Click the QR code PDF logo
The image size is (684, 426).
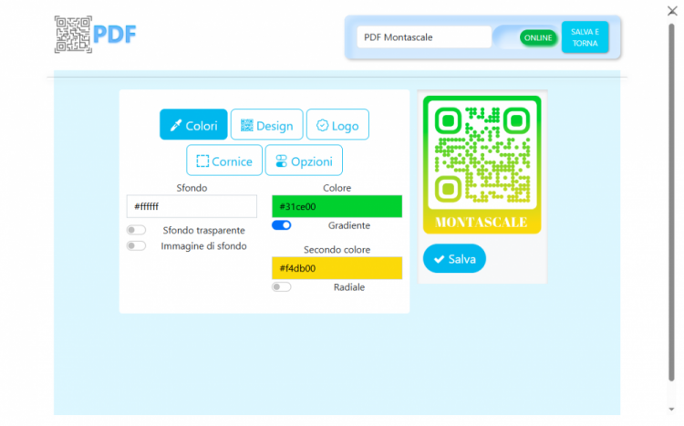pyautogui.click(x=95, y=35)
